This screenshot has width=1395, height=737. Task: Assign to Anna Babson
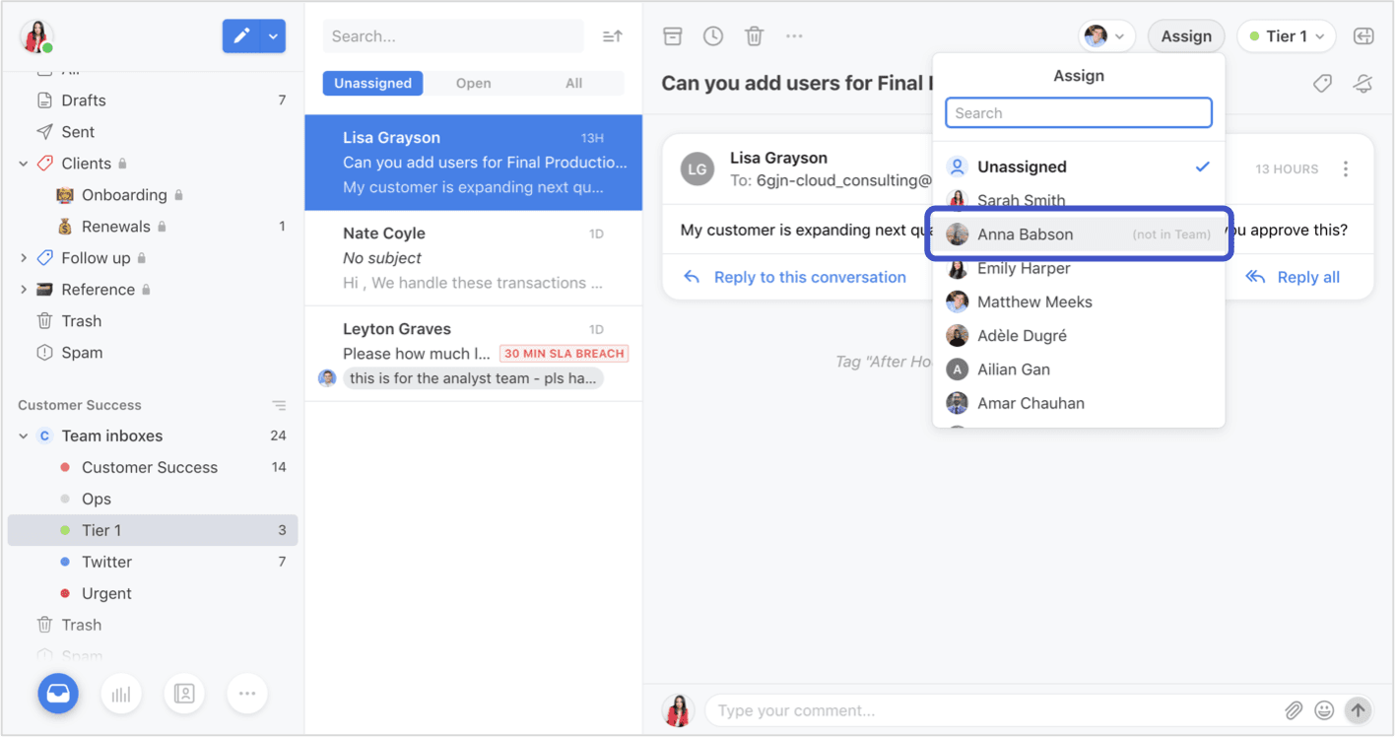tap(1079, 234)
